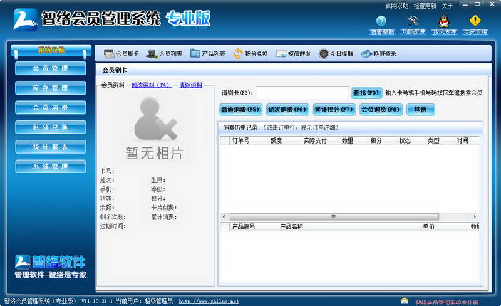
Task: Click the 普通消费(F5) button
Action: 240,110
